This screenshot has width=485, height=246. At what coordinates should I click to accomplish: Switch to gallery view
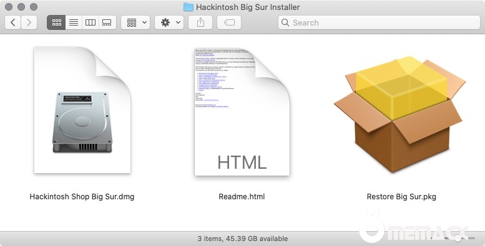[107, 22]
